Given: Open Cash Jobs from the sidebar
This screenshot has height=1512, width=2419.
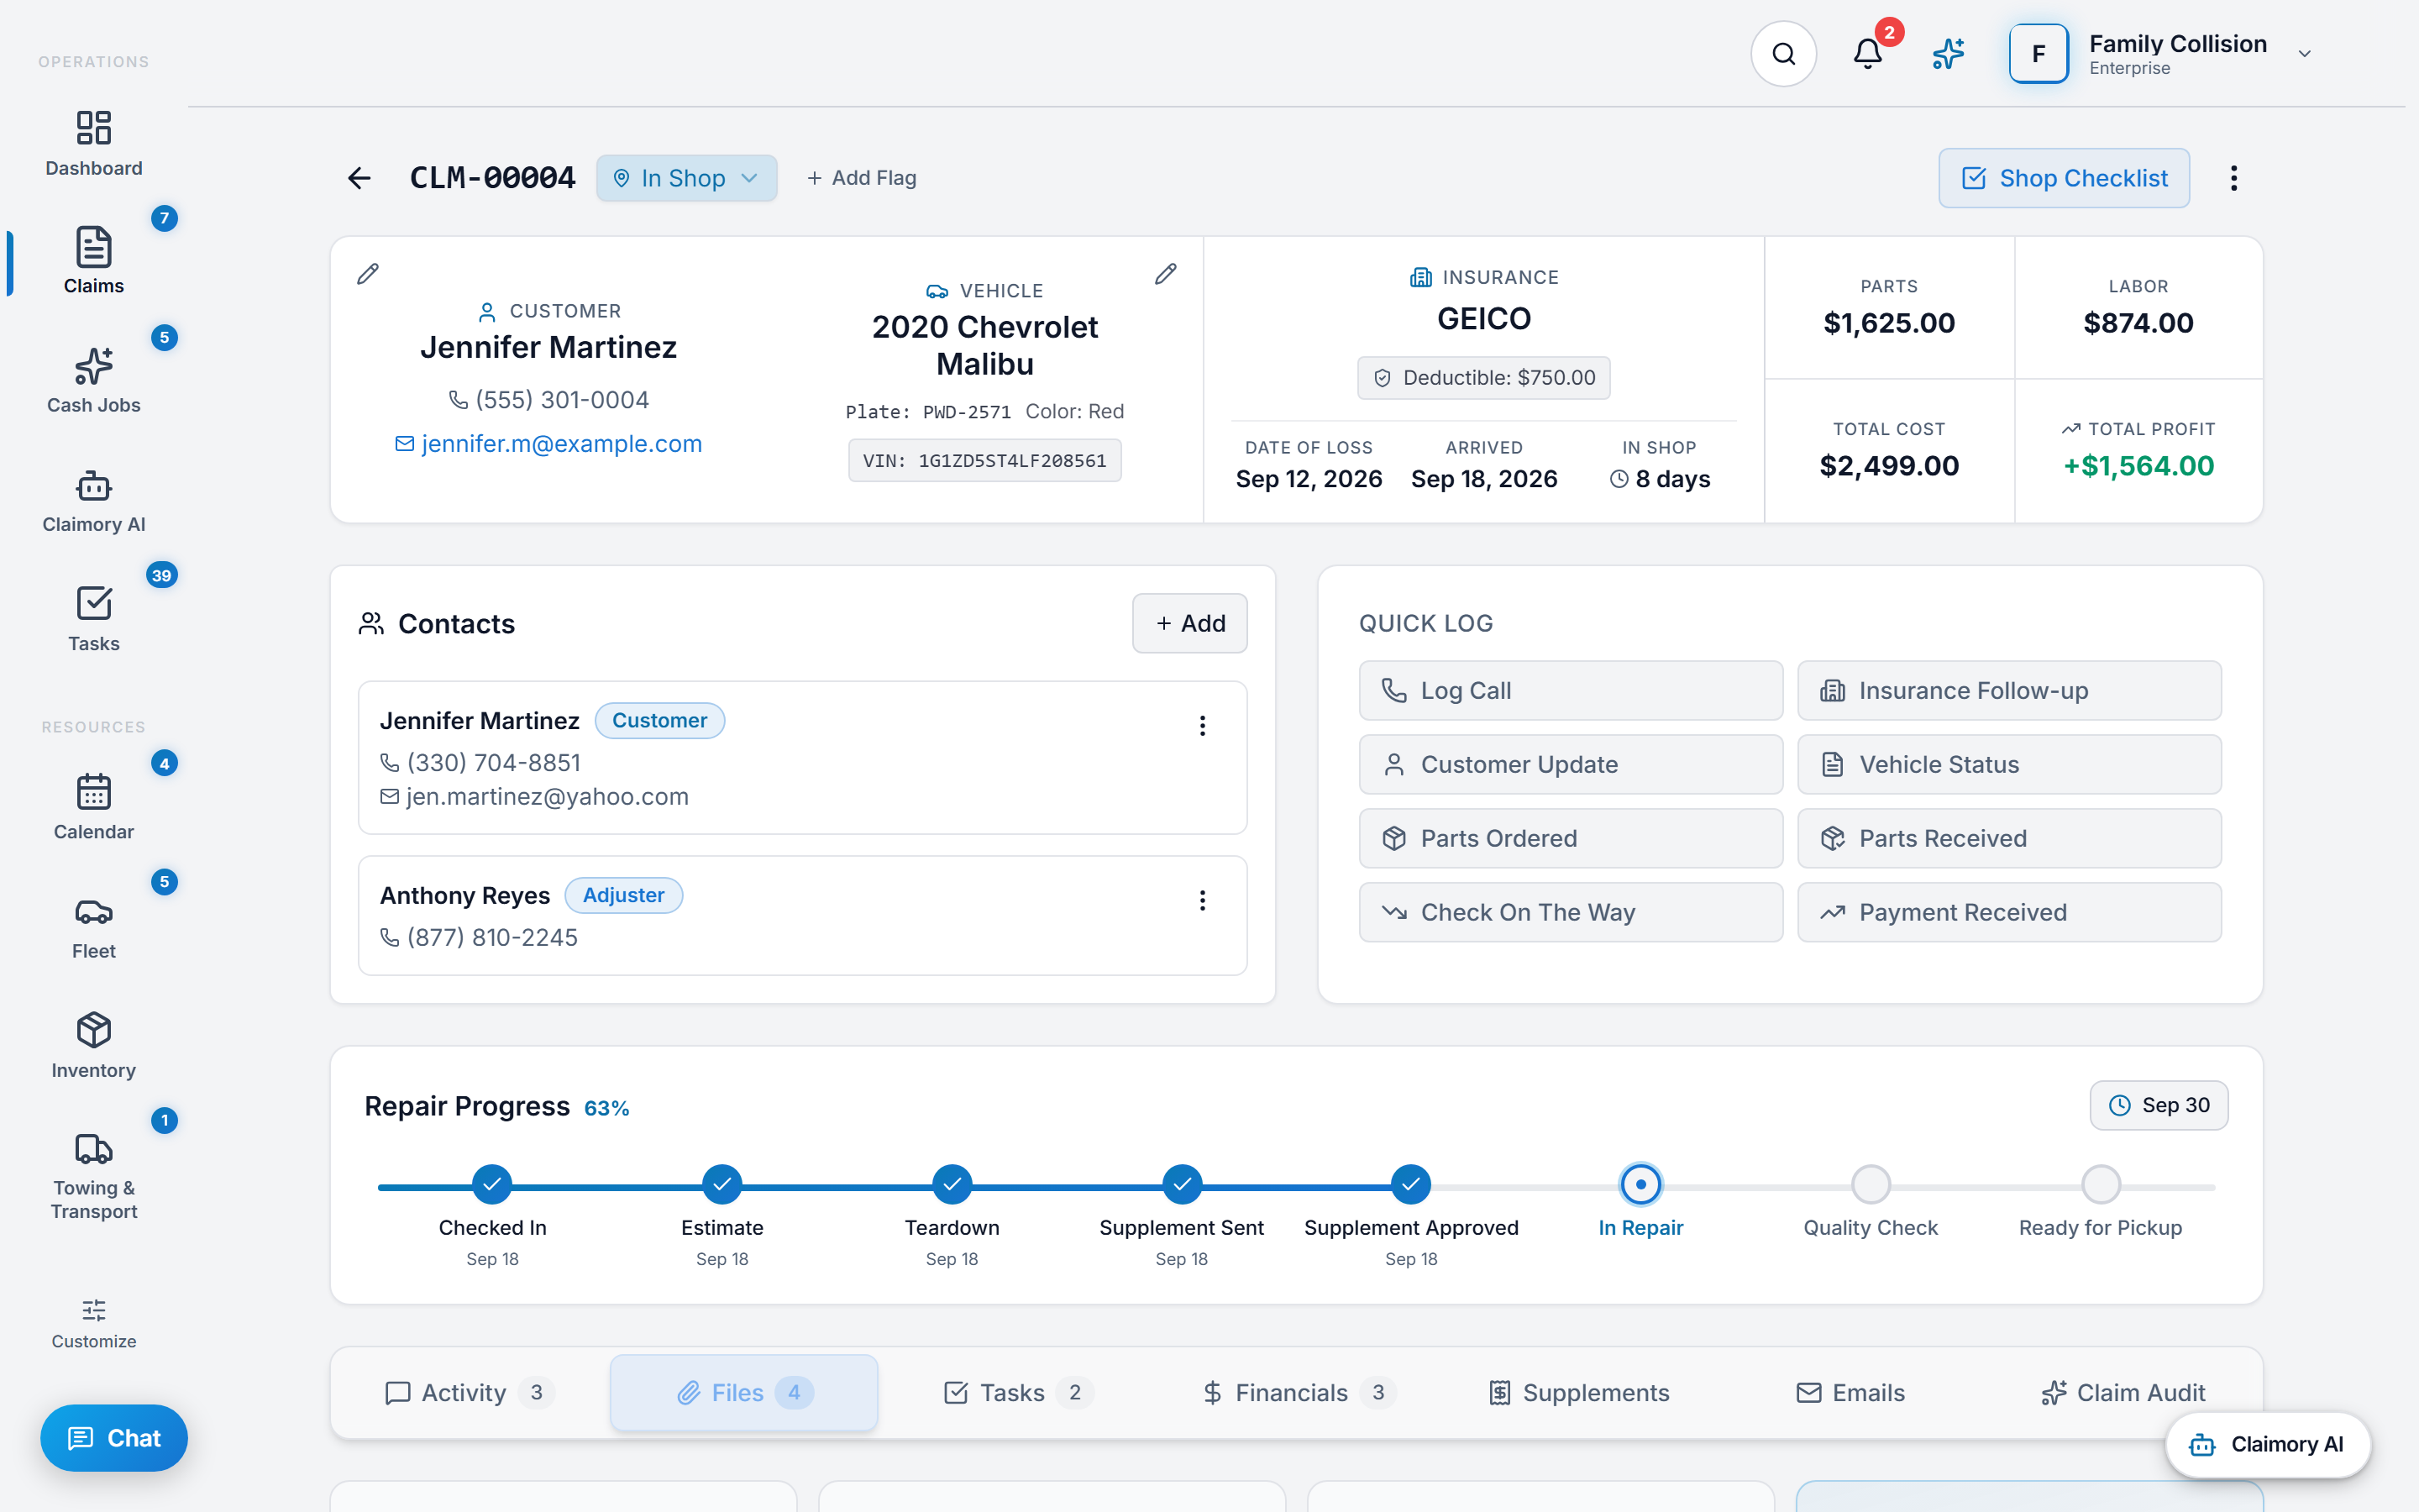Looking at the screenshot, I should (x=93, y=380).
